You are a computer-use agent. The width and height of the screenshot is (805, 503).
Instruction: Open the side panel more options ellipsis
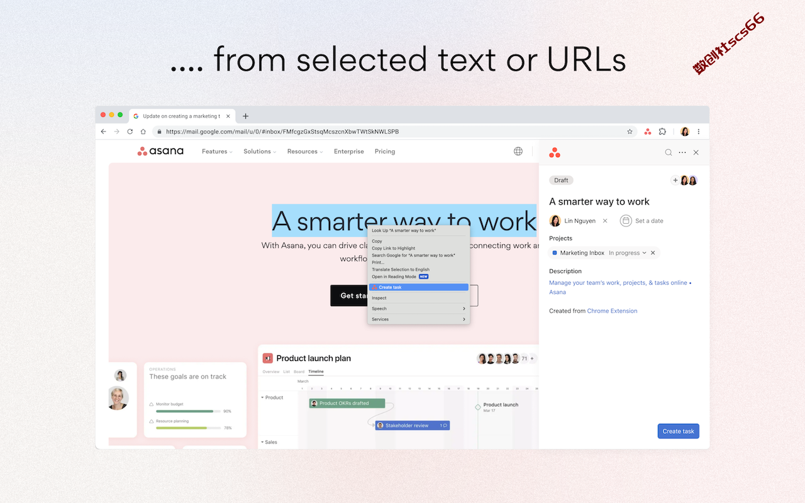point(682,152)
